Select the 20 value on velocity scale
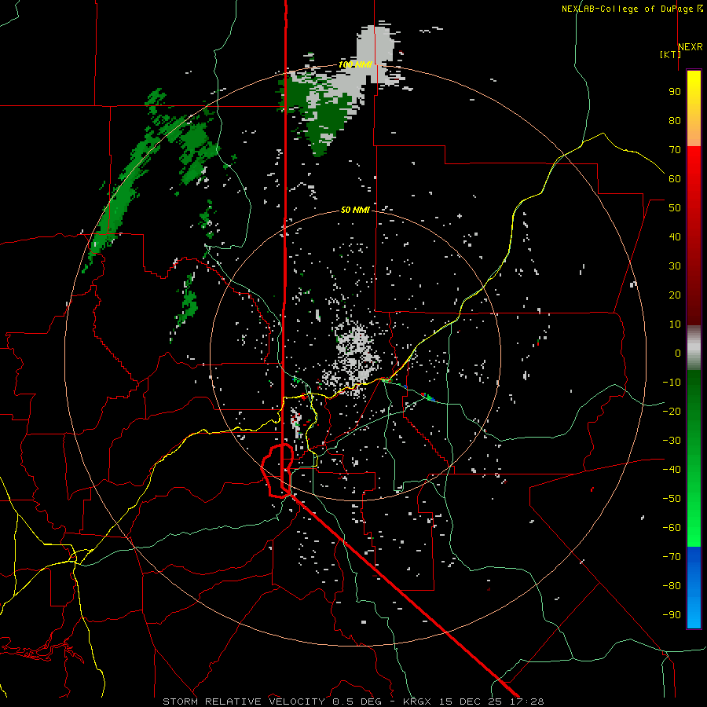The height and width of the screenshot is (707, 707). (675, 295)
